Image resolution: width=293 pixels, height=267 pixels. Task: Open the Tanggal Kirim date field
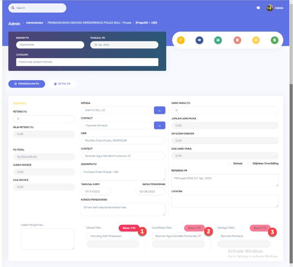[96, 191]
